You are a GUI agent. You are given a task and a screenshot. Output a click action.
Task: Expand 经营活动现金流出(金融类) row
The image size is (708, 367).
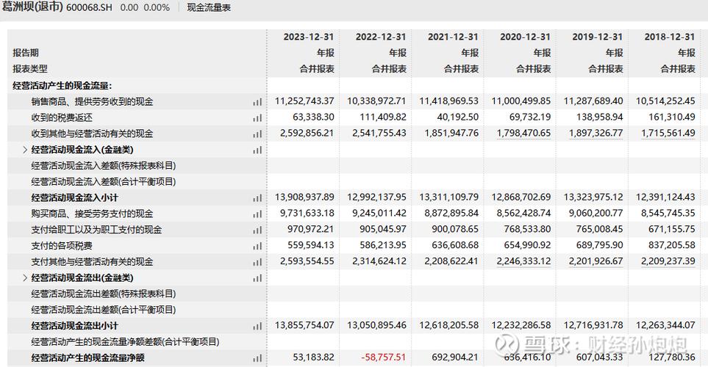click(x=25, y=277)
